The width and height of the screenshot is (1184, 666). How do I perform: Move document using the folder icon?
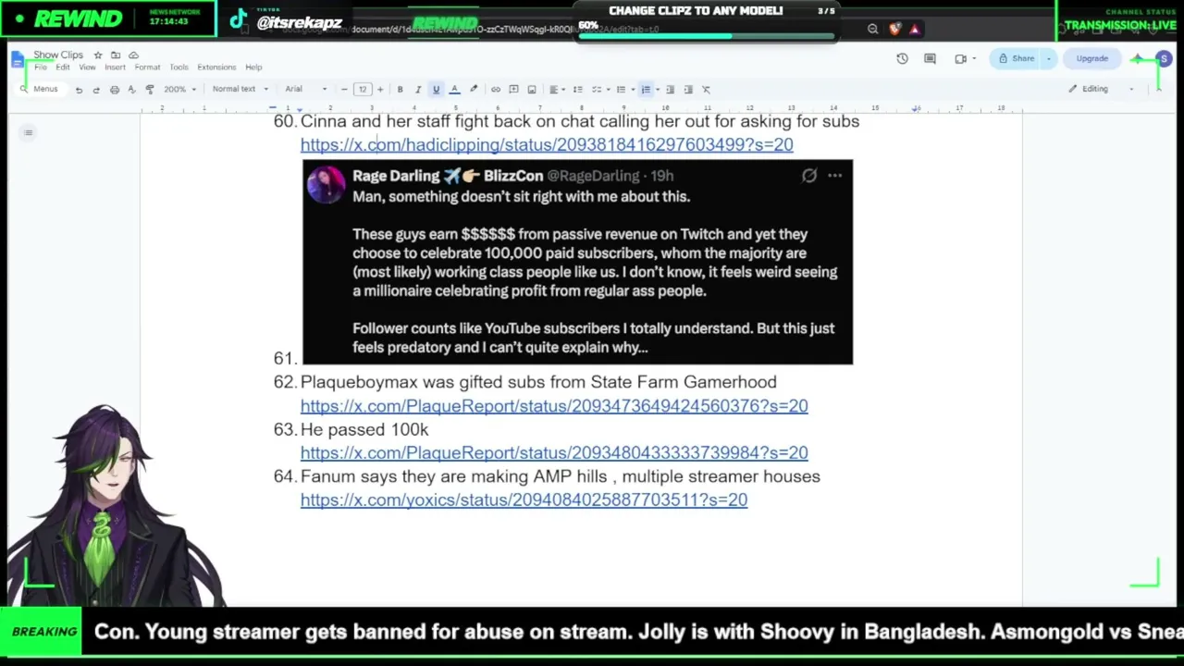click(x=116, y=55)
